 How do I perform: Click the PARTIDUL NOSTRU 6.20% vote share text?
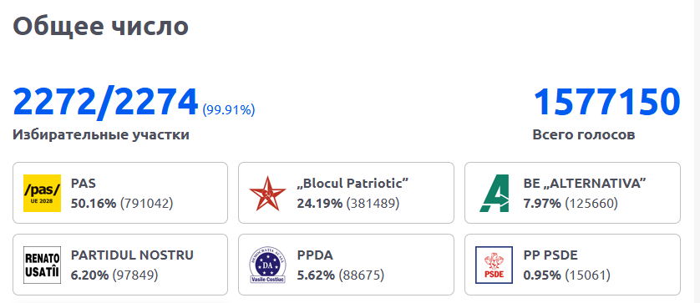[x=89, y=275]
